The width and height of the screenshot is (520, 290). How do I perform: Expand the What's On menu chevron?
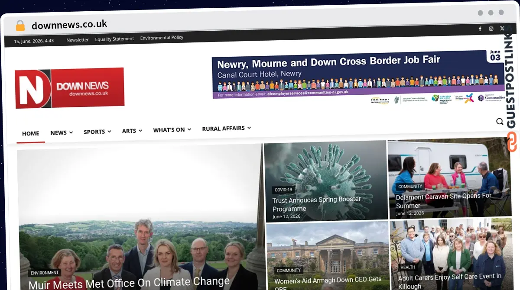189,129
